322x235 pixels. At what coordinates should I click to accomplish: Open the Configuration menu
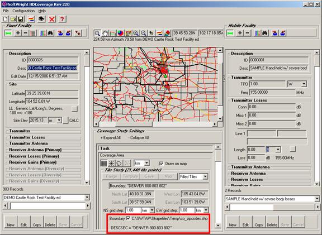point(23,11)
